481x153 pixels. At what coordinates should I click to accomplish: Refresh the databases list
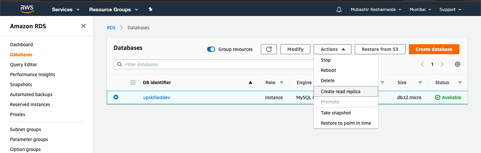click(269, 49)
